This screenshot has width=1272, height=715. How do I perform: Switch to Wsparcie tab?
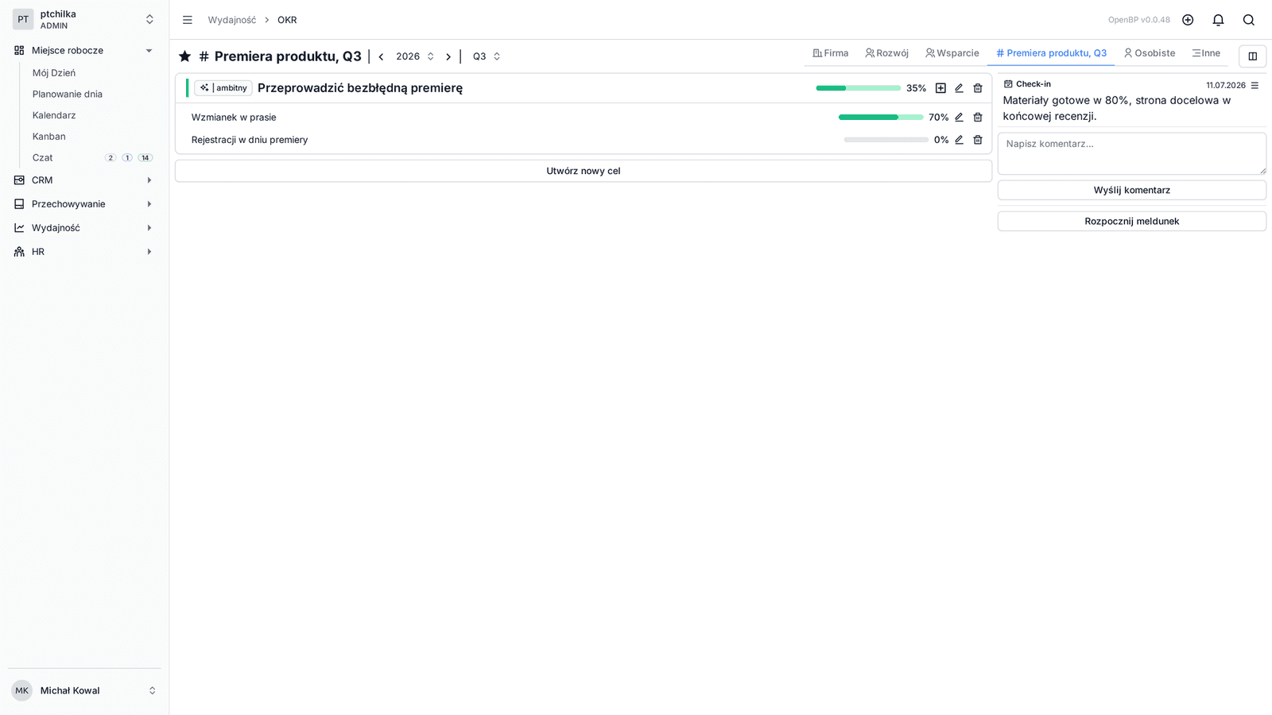[952, 53]
